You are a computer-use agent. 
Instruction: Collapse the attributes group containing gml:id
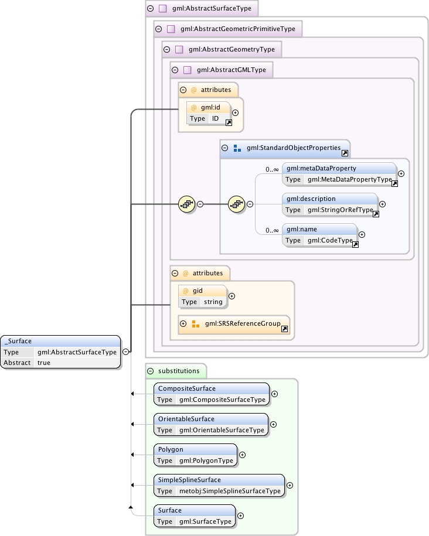point(183,90)
